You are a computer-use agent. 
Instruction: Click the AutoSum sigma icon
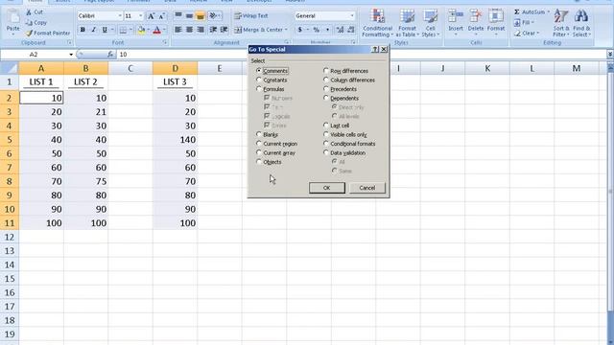pos(516,12)
